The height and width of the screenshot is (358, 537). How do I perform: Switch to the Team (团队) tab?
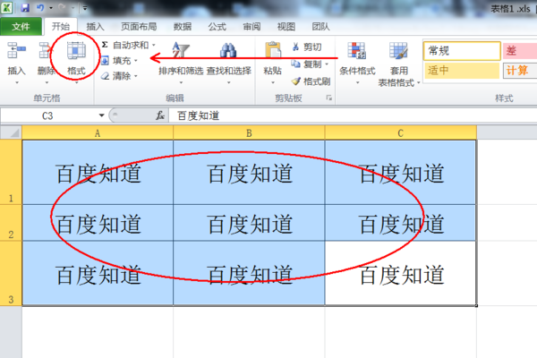click(x=320, y=26)
